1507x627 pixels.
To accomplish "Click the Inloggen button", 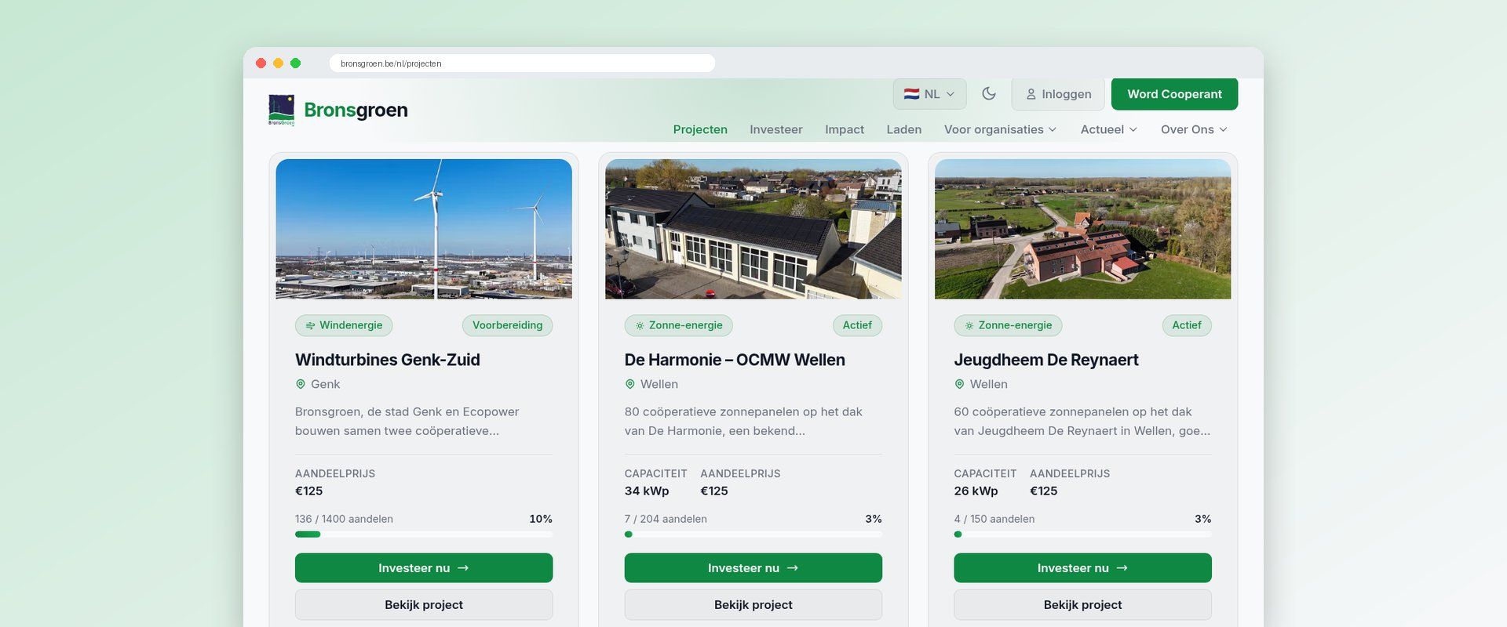I will pyautogui.click(x=1058, y=94).
